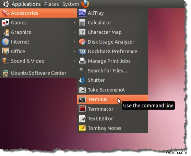
Task: Click the Graphics paintbrush icon
Action: tap(5, 32)
